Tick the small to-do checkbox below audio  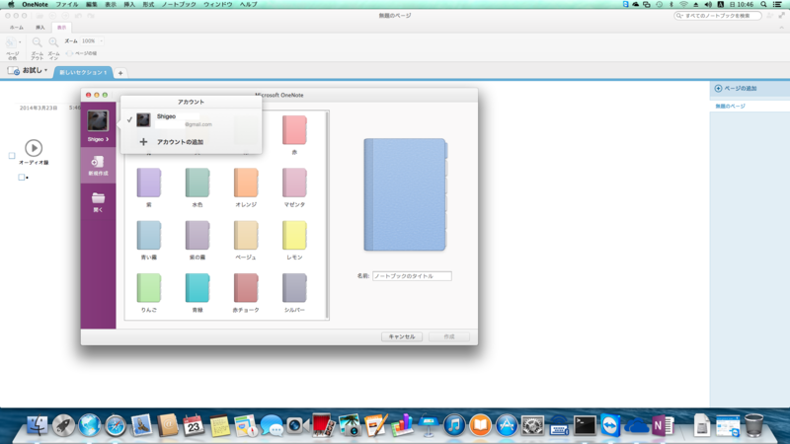click(x=21, y=178)
